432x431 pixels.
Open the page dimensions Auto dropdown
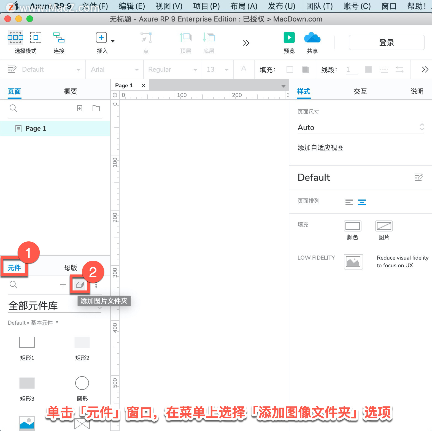(361, 128)
